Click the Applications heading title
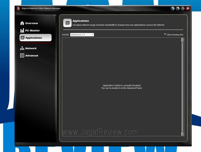201x152 pixels. pyautogui.click(x=81, y=21)
